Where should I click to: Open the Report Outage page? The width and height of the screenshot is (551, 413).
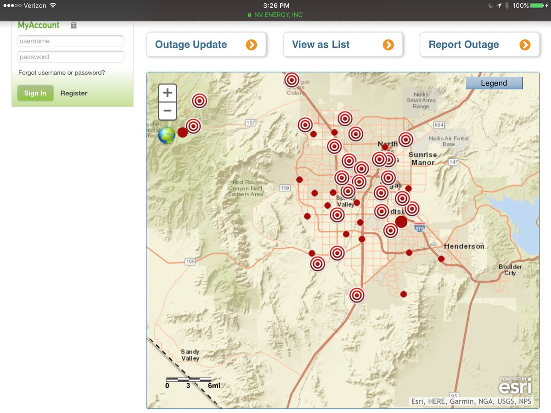(x=480, y=45)
